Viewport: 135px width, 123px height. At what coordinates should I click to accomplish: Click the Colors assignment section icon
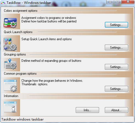pyautogui.click(x=10, y=23)
